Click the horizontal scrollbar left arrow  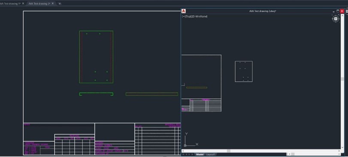click(x=183, y=151)
